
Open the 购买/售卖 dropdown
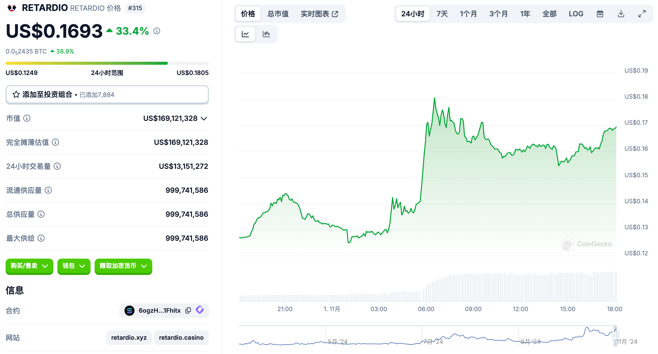29,266
